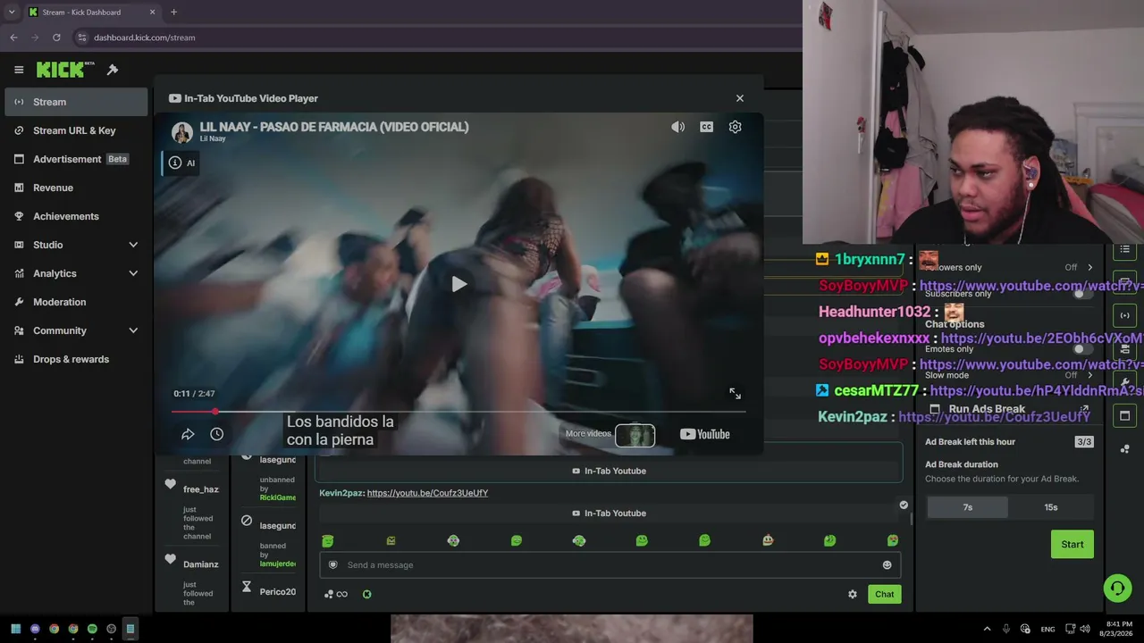Screen dimensions: 1144x643
Task: Send message with Chat button
Action: click(884, 594)
